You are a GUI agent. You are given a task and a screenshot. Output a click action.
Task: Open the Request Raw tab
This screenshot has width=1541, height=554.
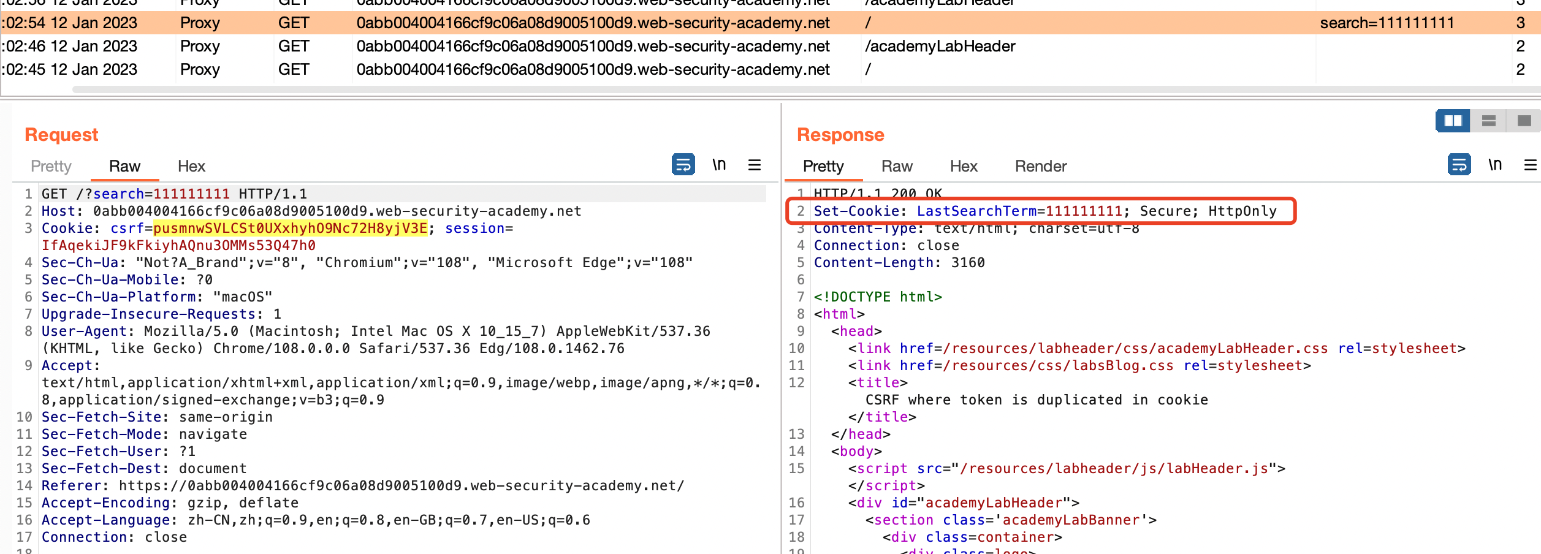(124, 166)
